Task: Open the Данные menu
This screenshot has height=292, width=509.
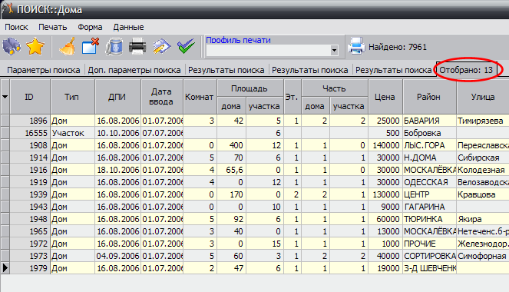Action: pos(128,27)
